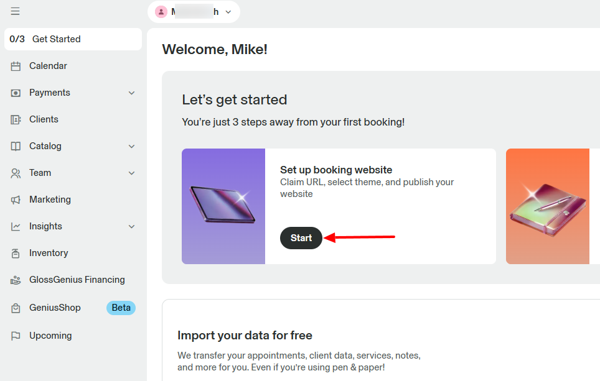The height and width of the screenshot is (381, 600).
Task: Click the Inventory bottle icon
Action: tap(16, 253)
